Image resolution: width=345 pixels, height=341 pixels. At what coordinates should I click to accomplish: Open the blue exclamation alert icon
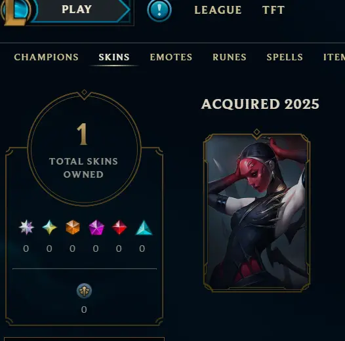[159, 10]
